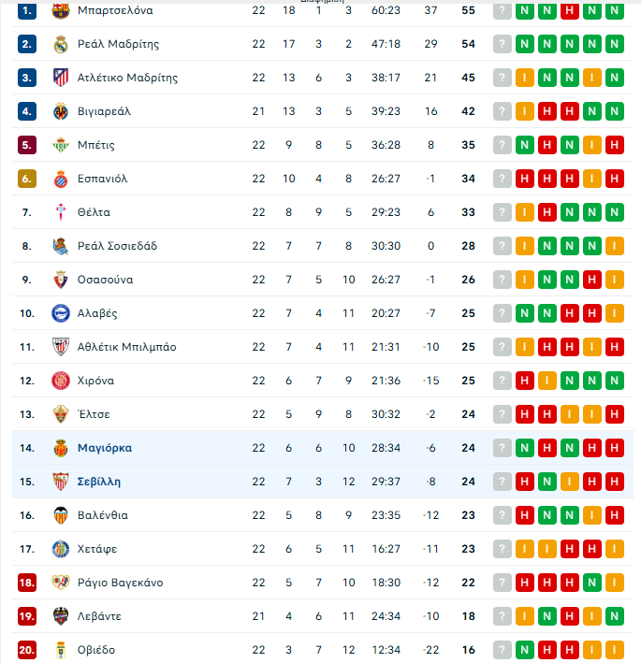This screenshot has height=663, width=641.
Task: Click the position 5 badge for Μπέτις
Action: pyautogui.click(x=27, y=145)
